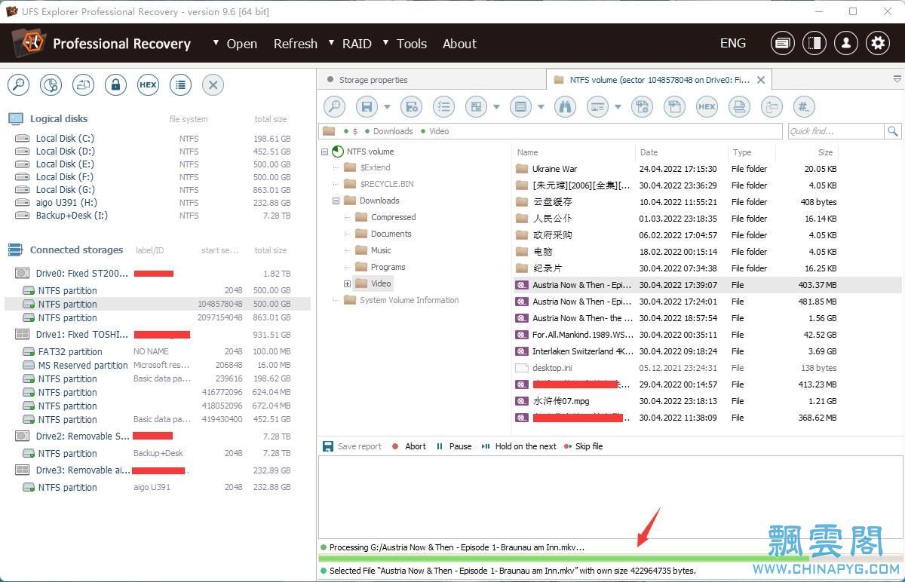
Task: Click the document-with-arrow icon in file toolbar
Action: coord(674,106)
